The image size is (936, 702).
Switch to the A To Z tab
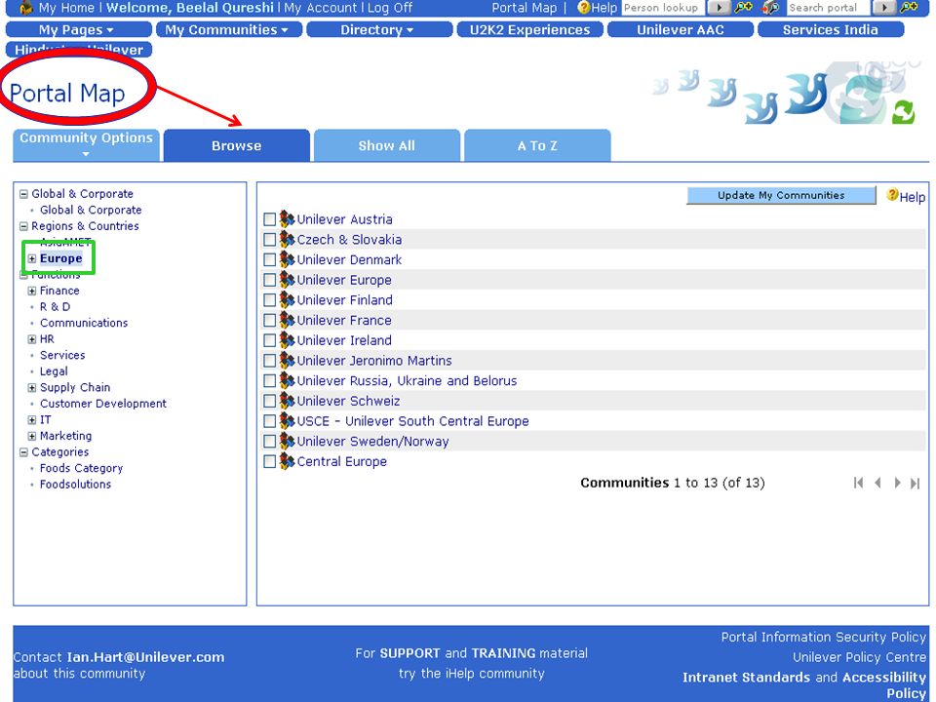tap(537, 145)
